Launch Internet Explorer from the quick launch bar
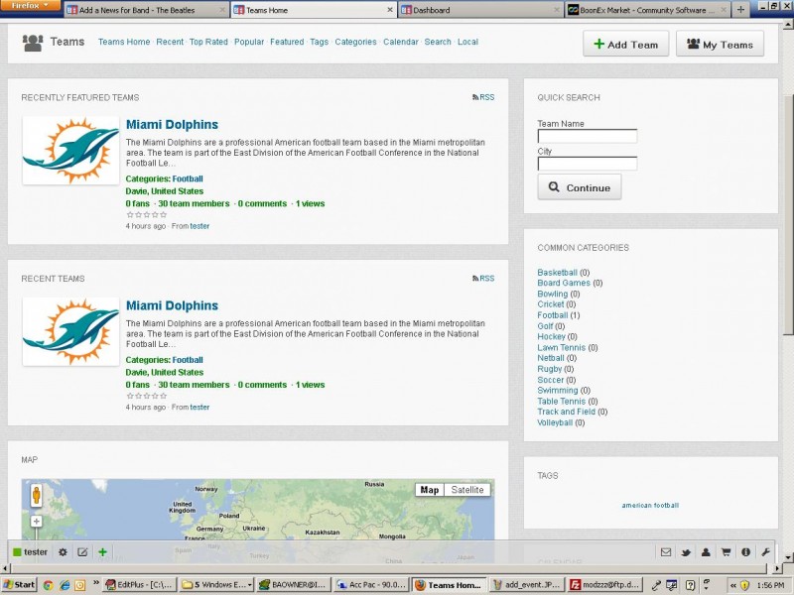794x595 pixels. click(65, 585)
